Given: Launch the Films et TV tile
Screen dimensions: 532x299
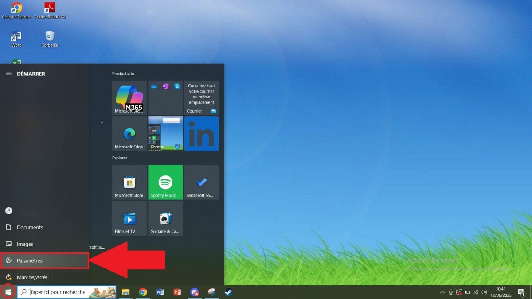Looking at the screenshot, I should (x=129, y=218).
